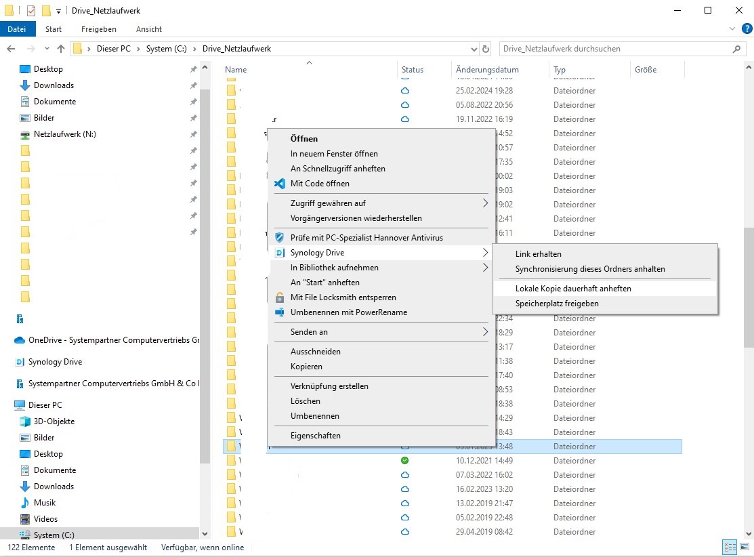Select the details list view icon
This screenshot has height=557, width=754.
click(x=729, y=547)
